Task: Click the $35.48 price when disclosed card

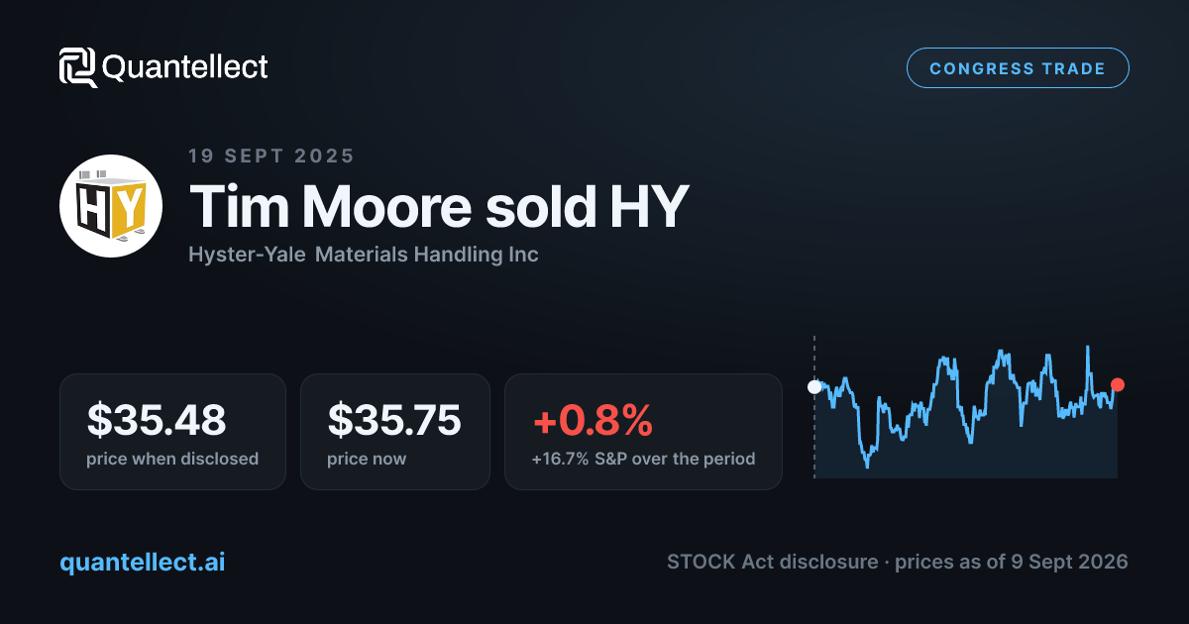Action: tap(172, 431)
